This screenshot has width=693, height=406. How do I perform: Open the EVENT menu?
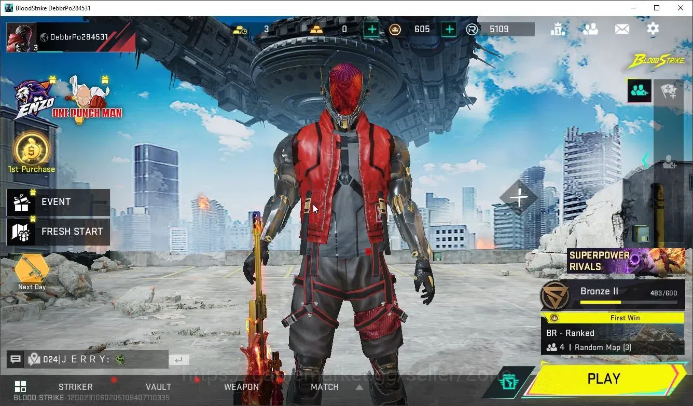click(58, 202)
